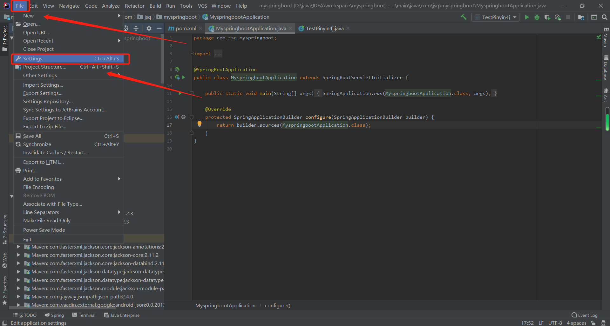
Task: Toggle Make File Read-Only
Action: pos(69,221)
